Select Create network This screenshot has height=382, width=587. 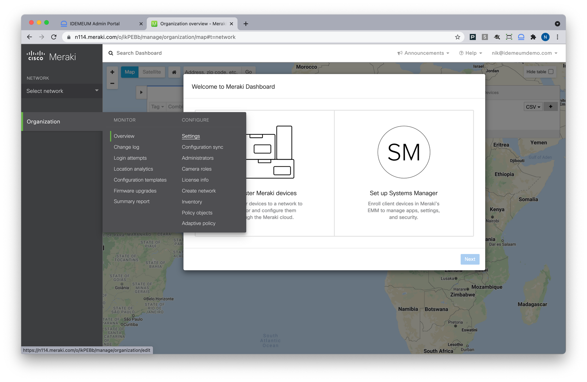click(199, 191)
